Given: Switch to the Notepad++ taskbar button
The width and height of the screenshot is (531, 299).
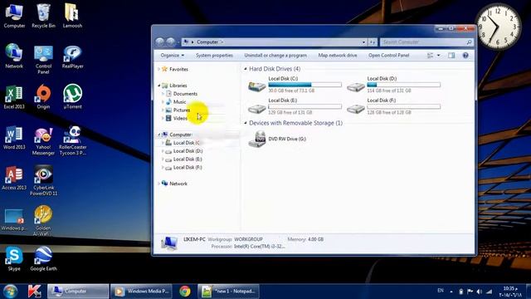Looking at the screenshot, I should (x=229, y=292).
